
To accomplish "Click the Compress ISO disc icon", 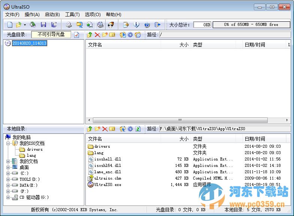I will coord(90,25).
